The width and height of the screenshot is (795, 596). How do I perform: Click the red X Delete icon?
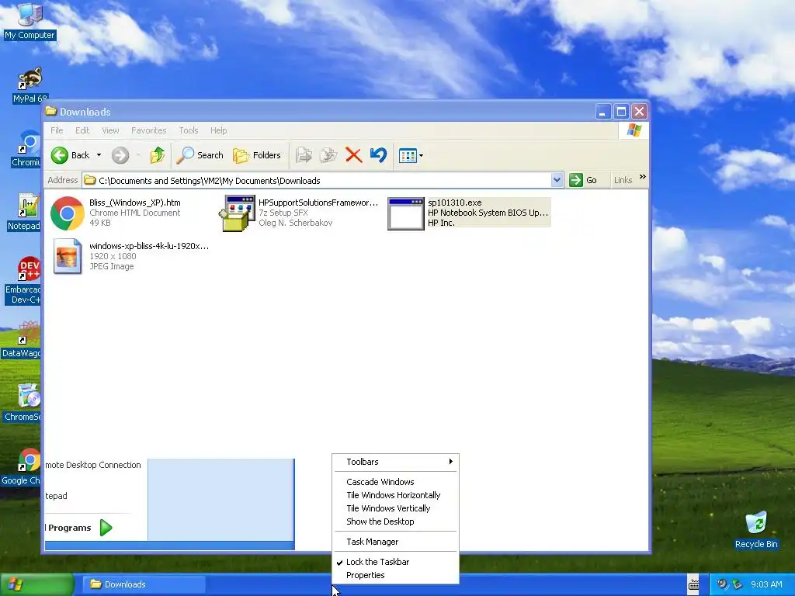tap(353, 155)
